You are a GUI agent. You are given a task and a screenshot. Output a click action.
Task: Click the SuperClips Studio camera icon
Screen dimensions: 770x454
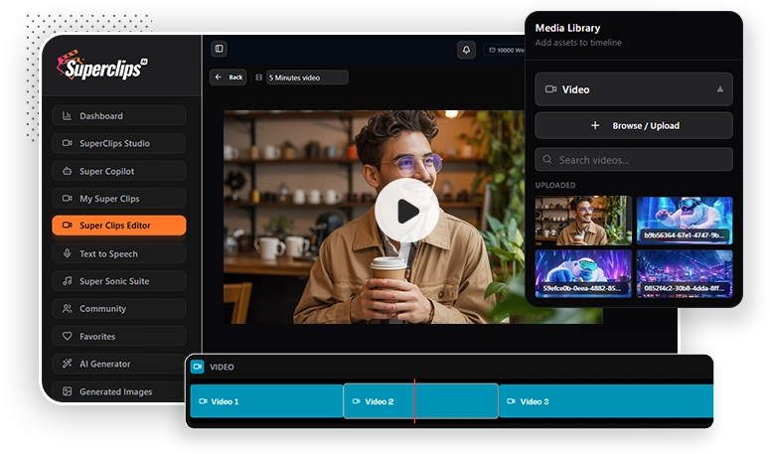(67, 143)
